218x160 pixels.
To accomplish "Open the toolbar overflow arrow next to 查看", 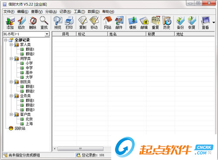I will point(214,23).
